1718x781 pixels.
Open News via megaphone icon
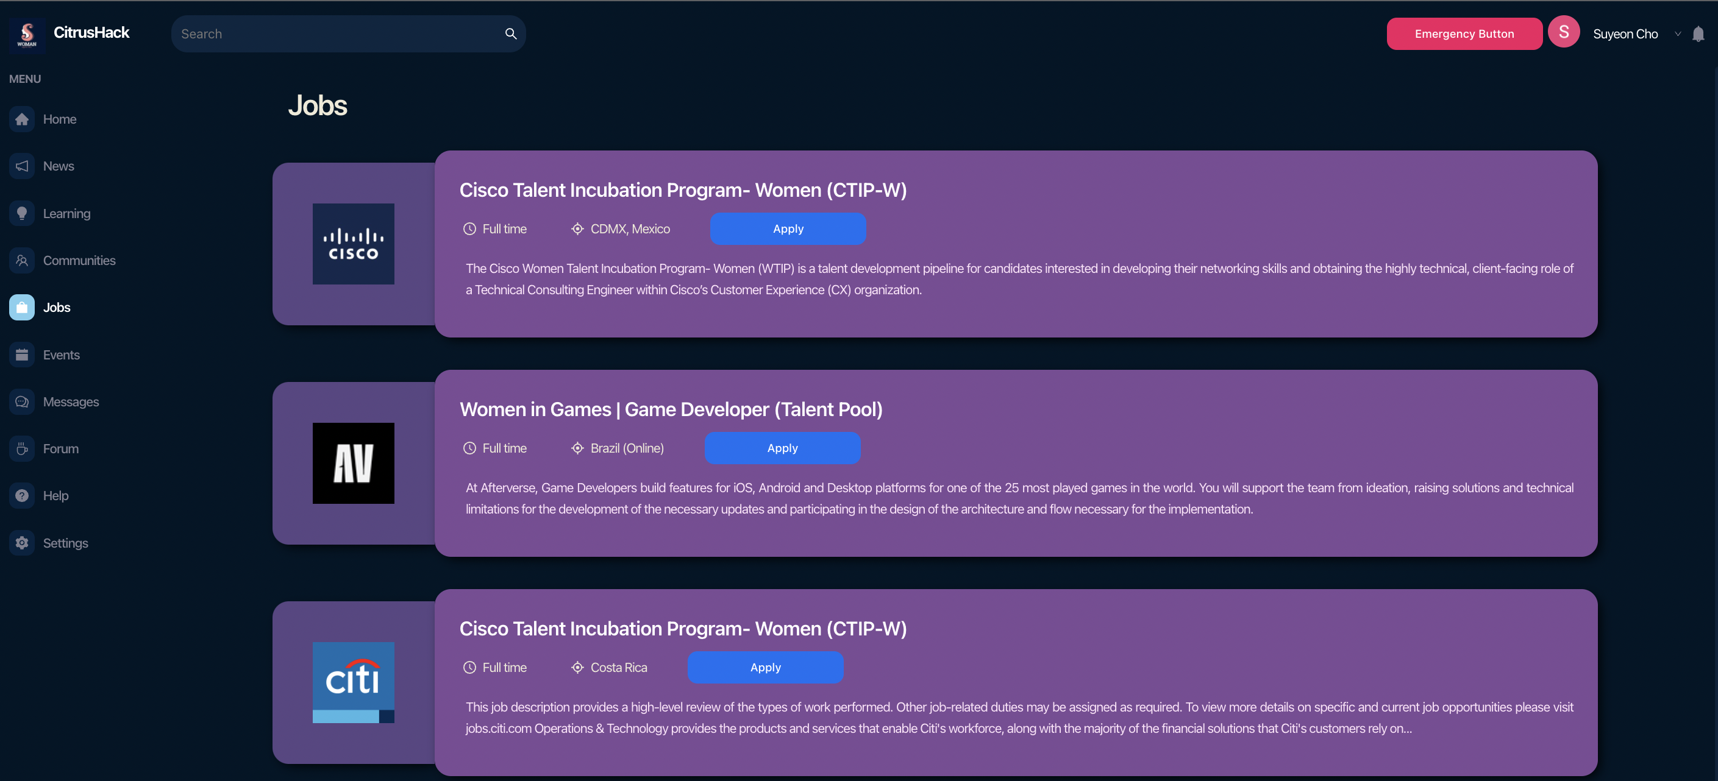(x=22, y=166)
